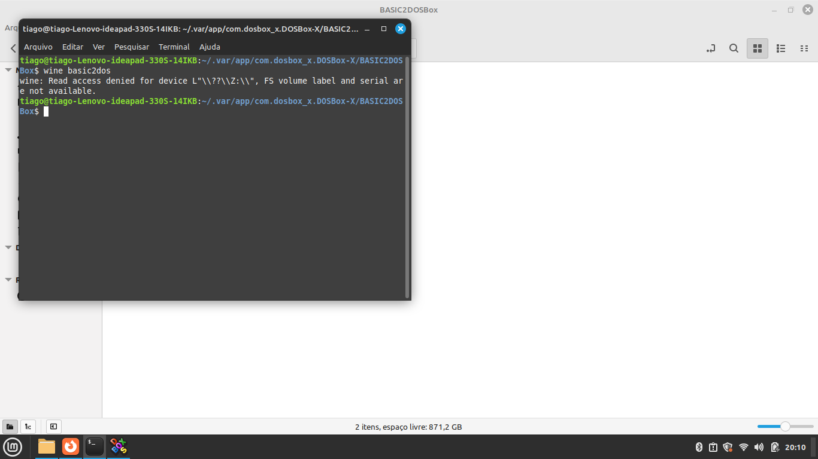Click the 'wine basic2dos' command text

pyautogui.click(x=77, y=71)
